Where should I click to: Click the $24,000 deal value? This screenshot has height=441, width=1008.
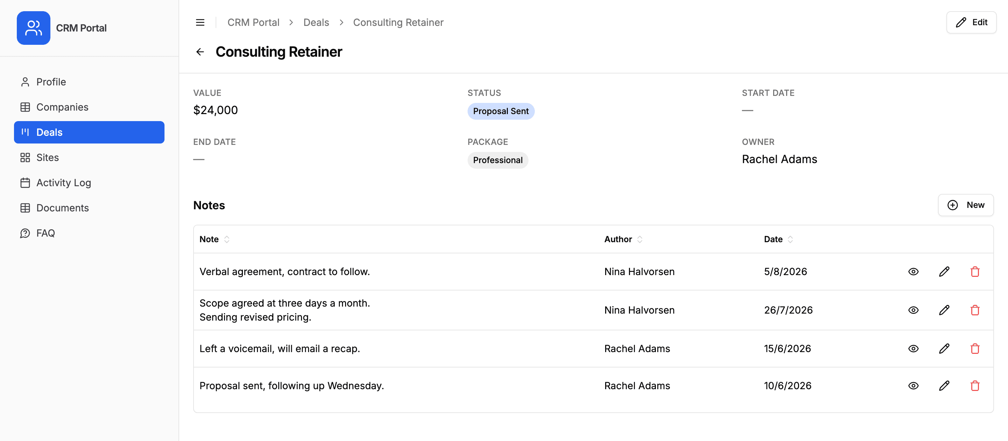(215, 110)
